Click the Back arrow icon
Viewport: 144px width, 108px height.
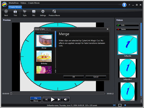(6, 11)
